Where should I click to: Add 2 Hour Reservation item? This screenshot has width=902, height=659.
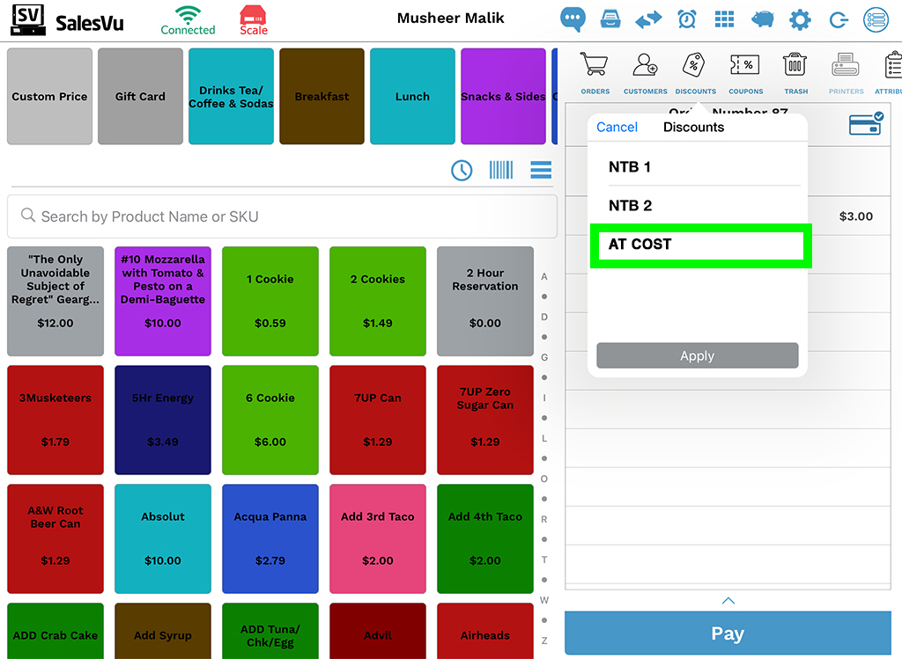tap(485, 301)
